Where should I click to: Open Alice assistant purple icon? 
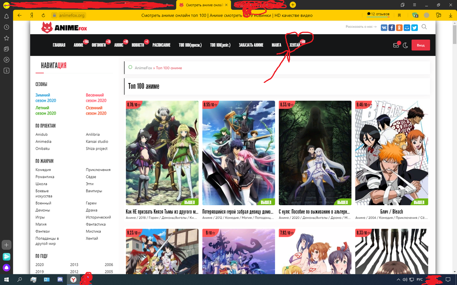coord(6,268)
